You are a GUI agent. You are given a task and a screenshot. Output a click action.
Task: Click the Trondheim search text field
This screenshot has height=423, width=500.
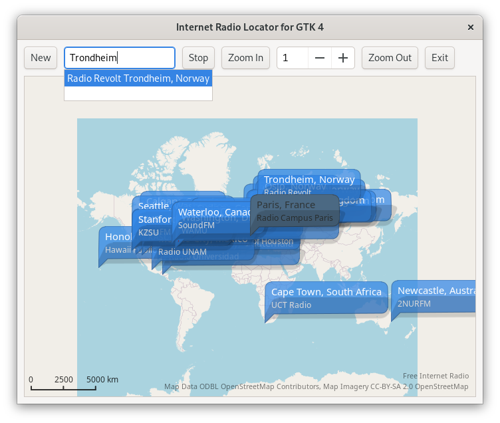click(x=120, y=58)
